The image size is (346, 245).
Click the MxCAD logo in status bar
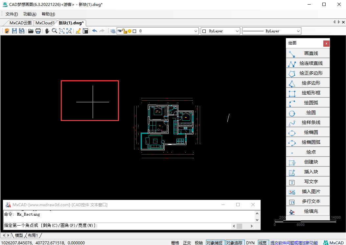point(333,243)
